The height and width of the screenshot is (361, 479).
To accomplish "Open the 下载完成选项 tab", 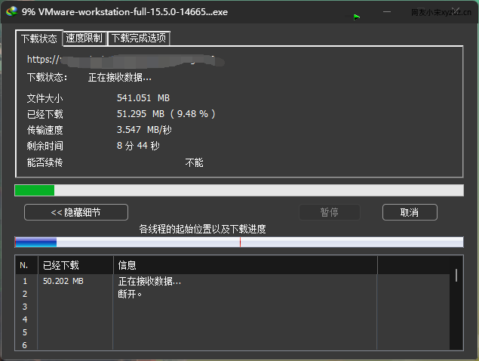I will (139, 38).
